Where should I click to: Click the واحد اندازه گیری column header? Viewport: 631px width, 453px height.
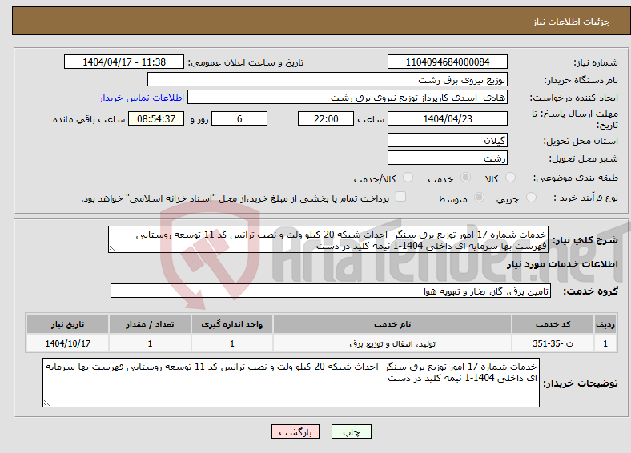point(232,324)
